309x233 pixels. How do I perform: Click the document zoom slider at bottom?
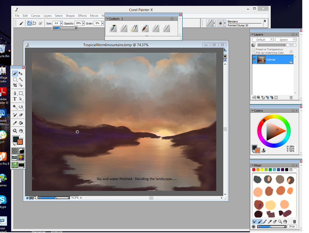[x=54, y=198]
